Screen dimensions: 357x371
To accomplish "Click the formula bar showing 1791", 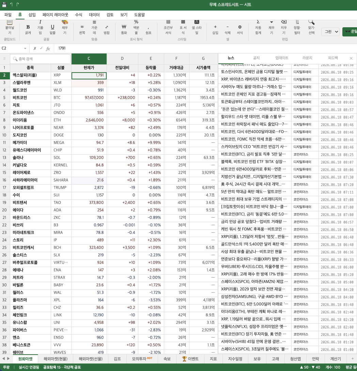I will tap(205, 48).
